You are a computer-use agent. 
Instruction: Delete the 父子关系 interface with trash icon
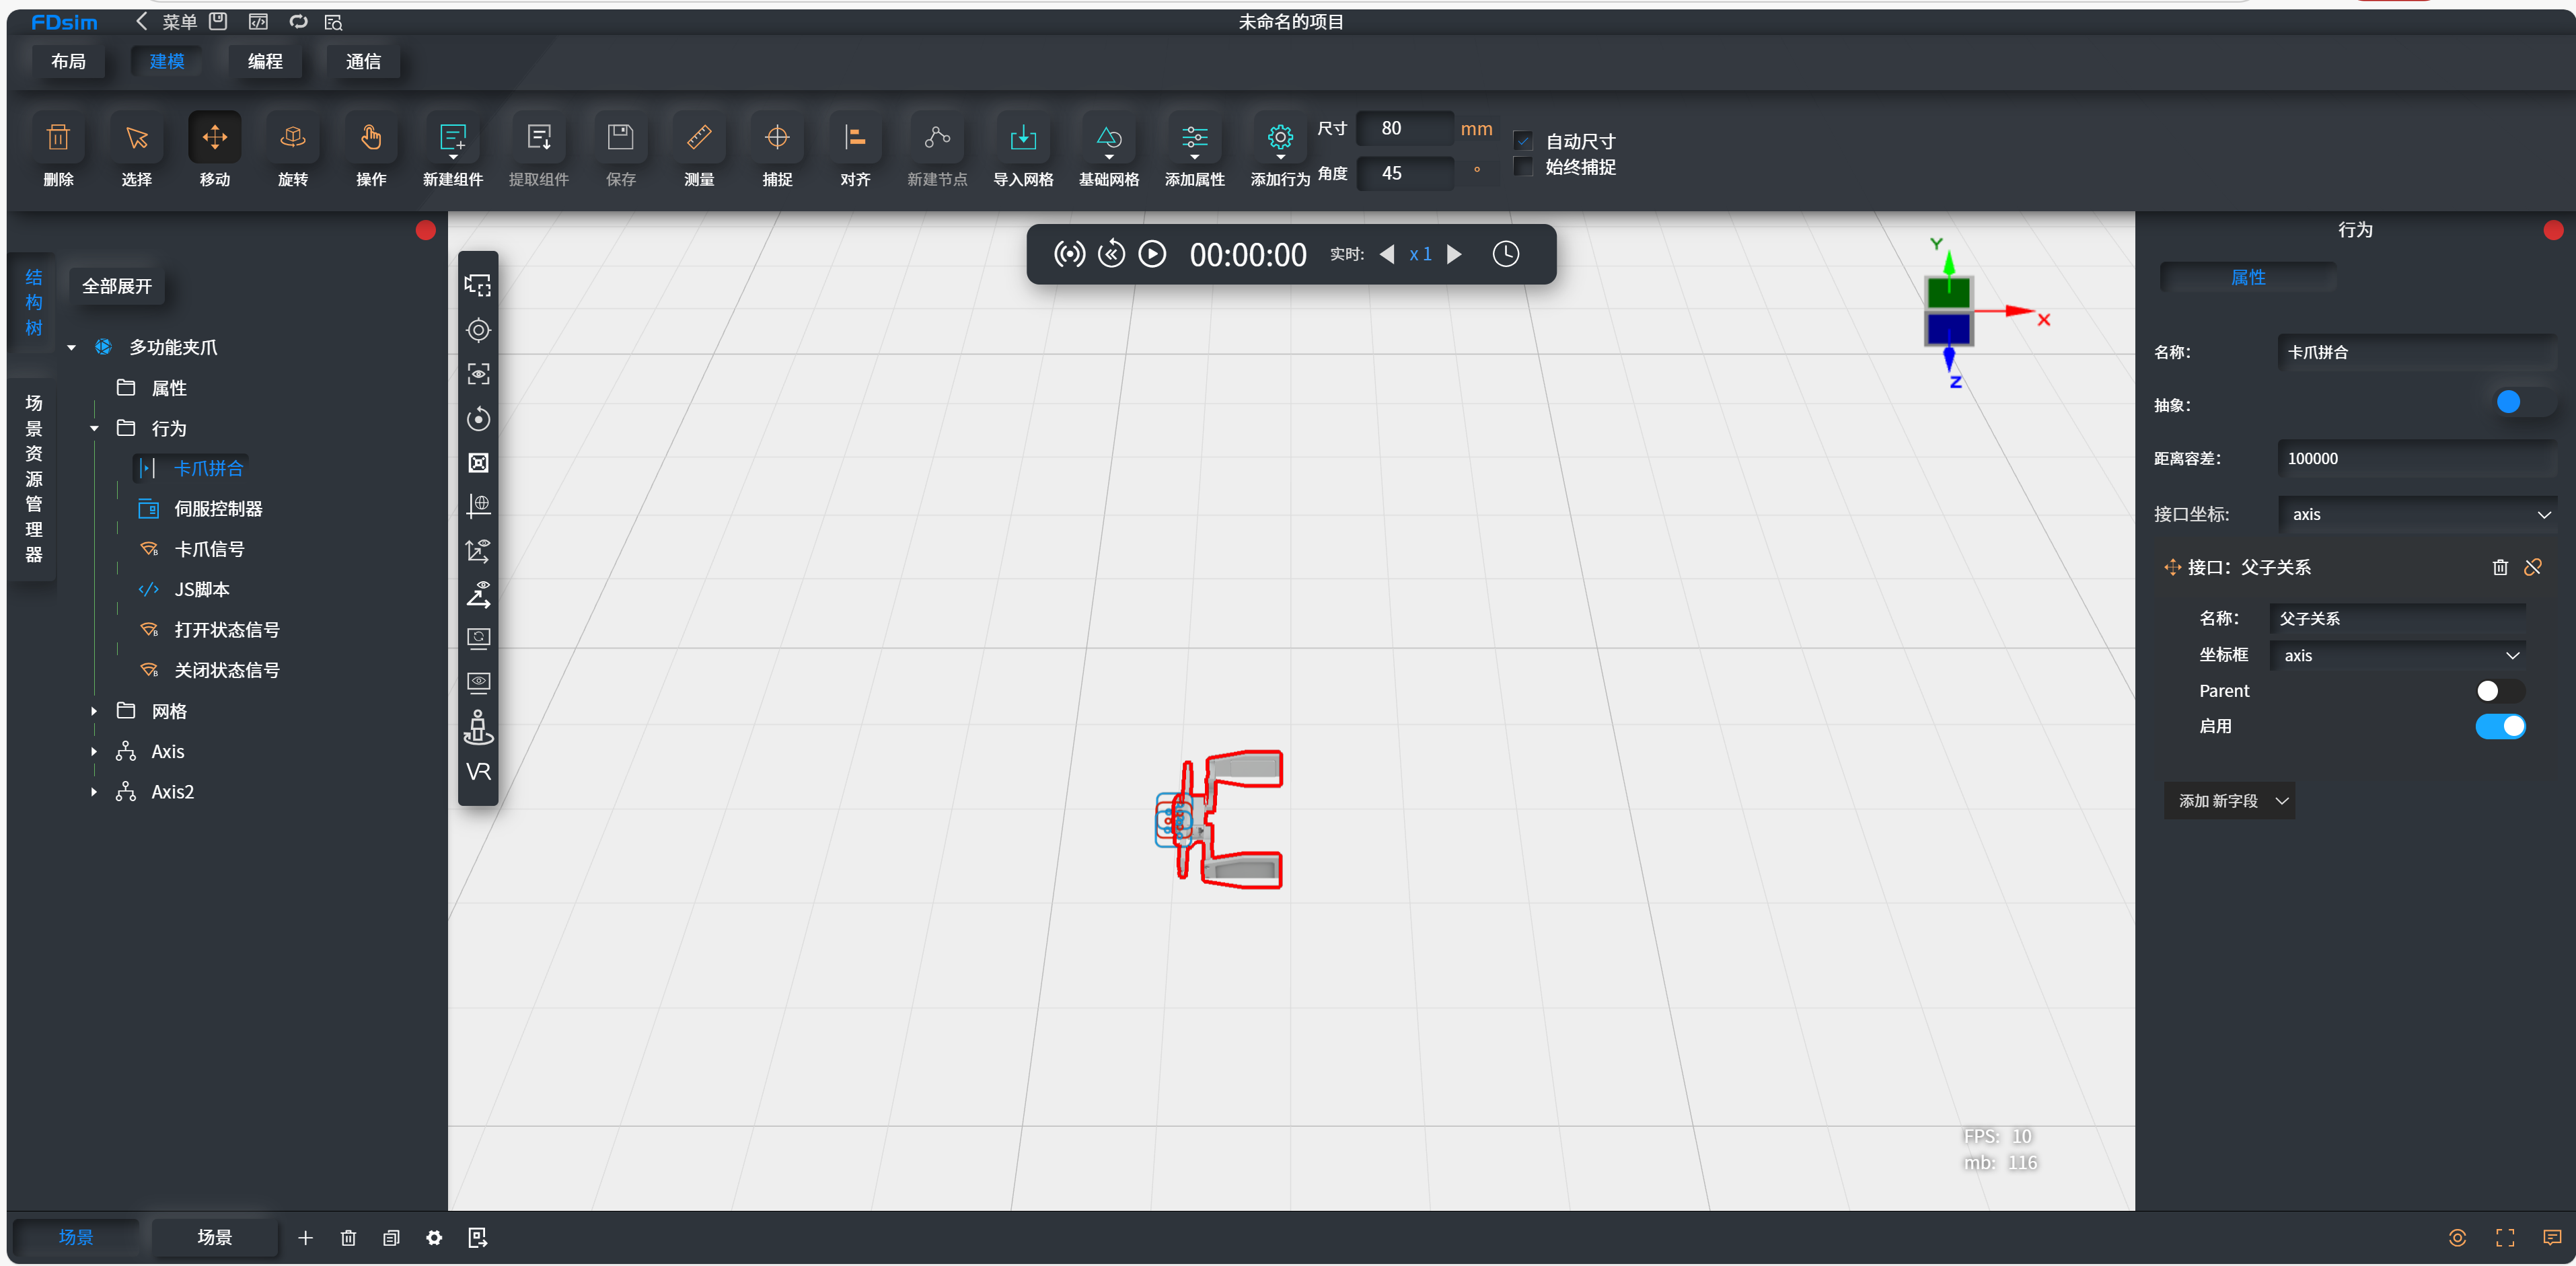[2499, 567]
